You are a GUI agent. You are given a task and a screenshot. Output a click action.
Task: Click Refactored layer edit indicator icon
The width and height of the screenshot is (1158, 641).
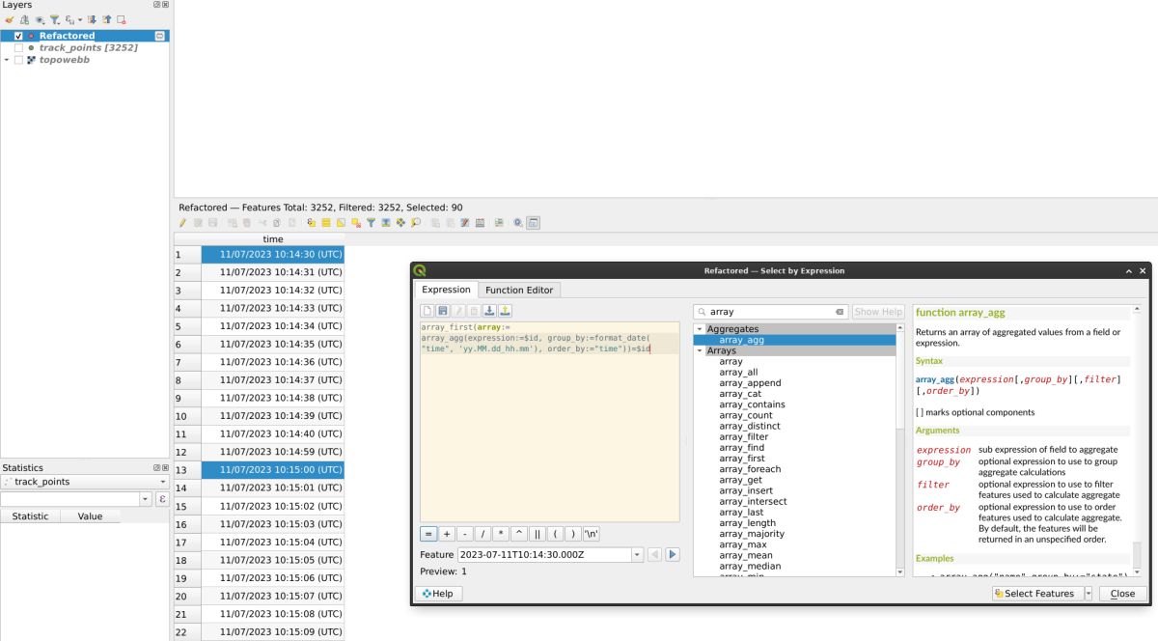pyautogui.click(x=160, y=36)
